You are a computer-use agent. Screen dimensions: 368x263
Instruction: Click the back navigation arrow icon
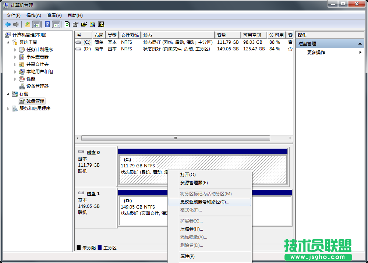click(x=7, y=24)
